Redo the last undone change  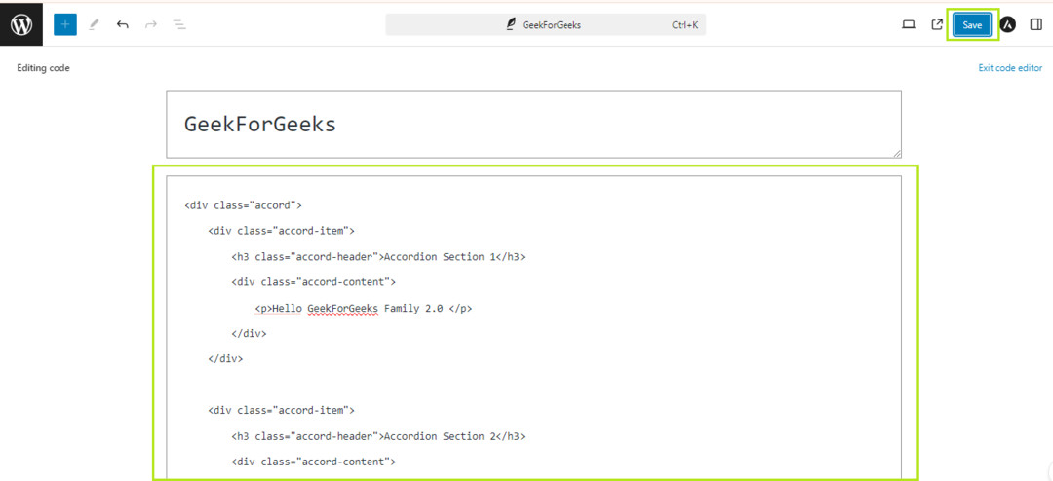tap(150, 24)
